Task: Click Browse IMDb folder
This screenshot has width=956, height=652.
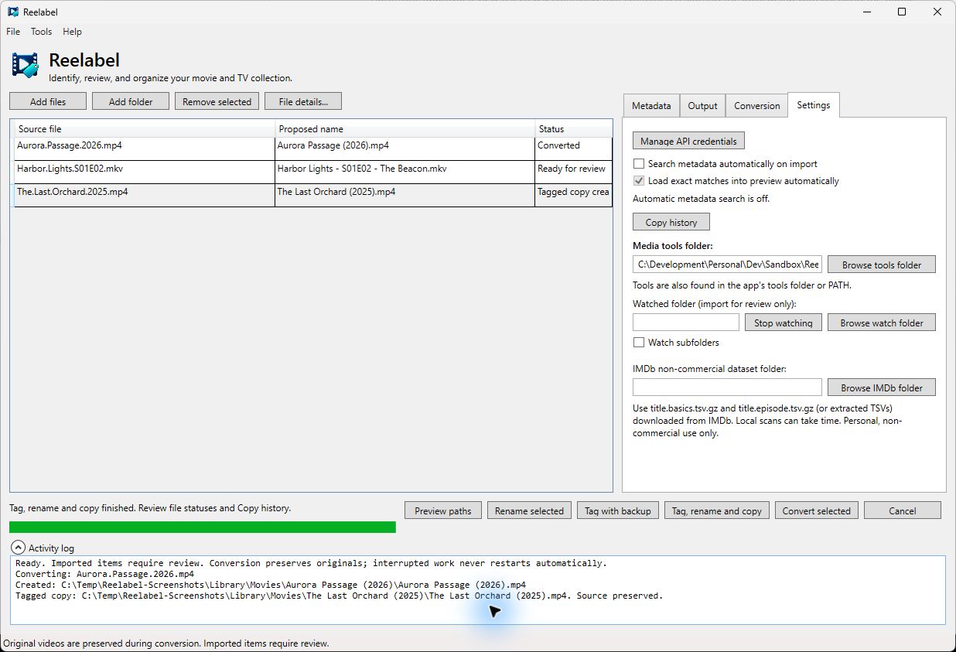Action: coord(882,387)
